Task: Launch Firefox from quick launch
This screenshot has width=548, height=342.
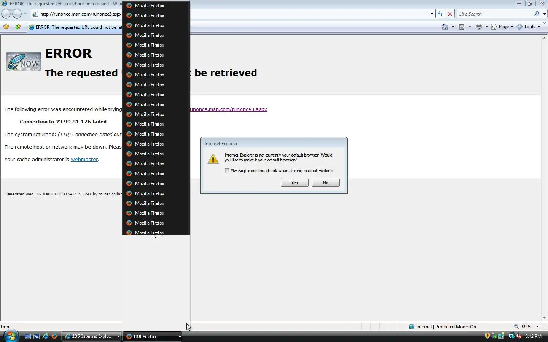Action: [x=54, y=336]
